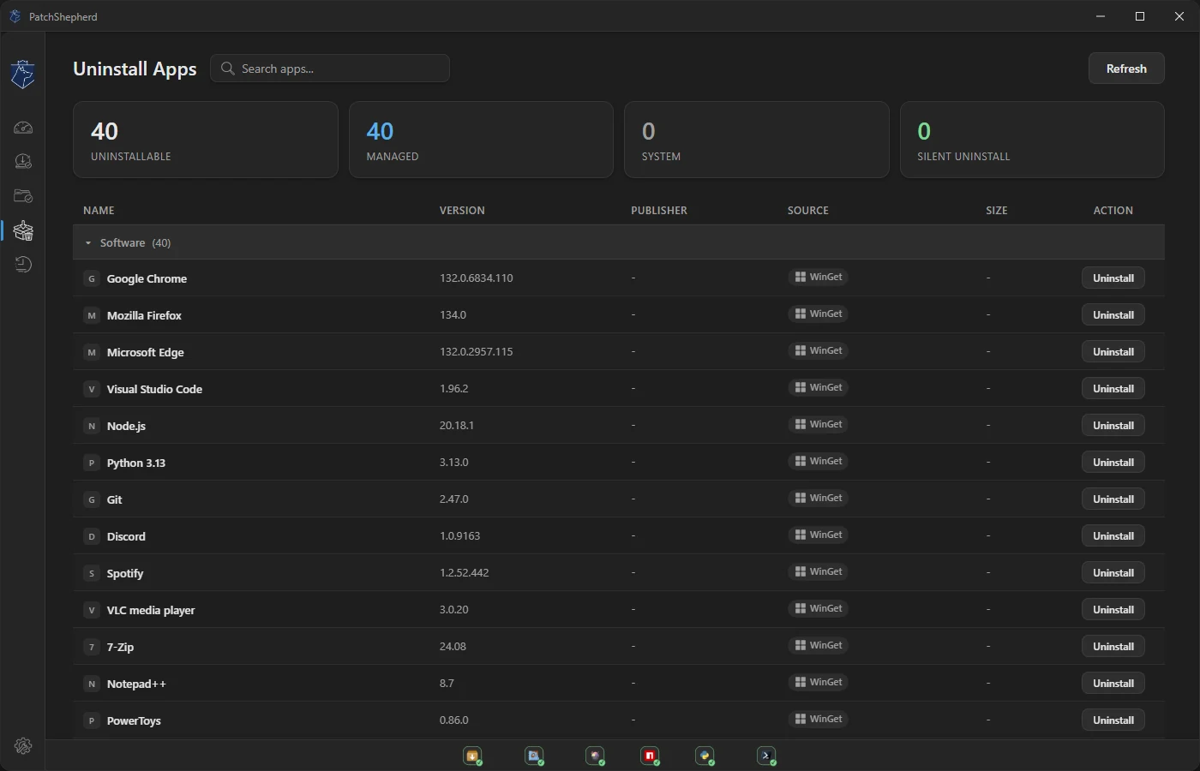Click version 2.47.0 of Git
The width and height of the screenshot is (1200, 771).
tap(454, 499)
